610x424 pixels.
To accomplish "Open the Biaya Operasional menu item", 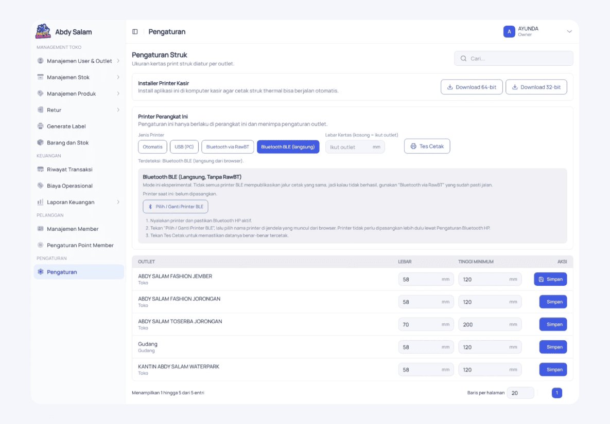I will coord(79,186).
